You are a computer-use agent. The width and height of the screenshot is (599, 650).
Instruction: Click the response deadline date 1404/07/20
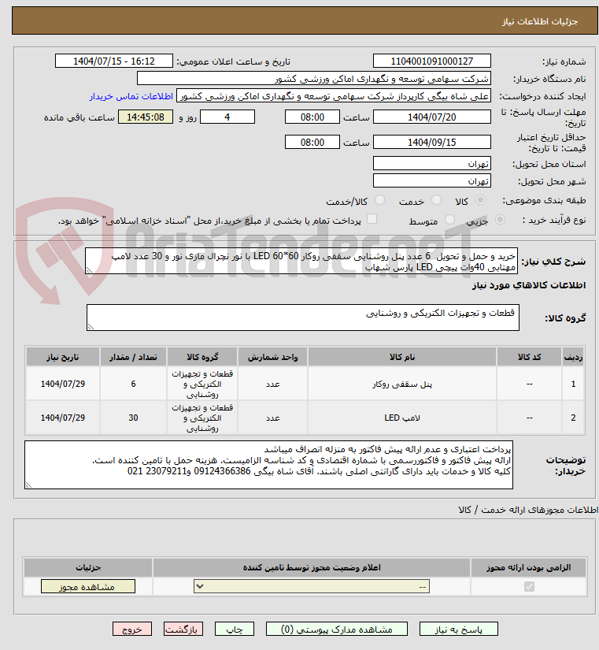[431, 117]
